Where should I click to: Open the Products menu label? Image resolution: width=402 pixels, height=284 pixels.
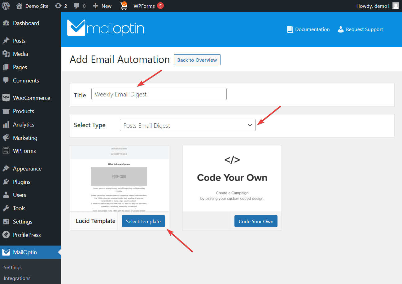coord(24,111)
